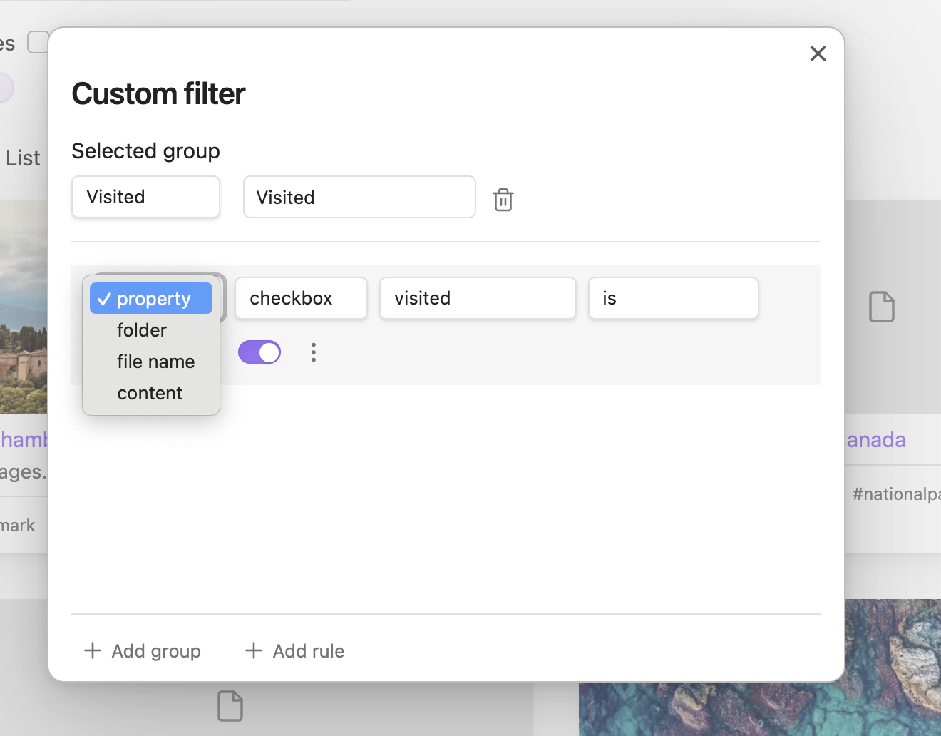Click Add rule button
Screen dimensions: 941x736
coord(295,650)
